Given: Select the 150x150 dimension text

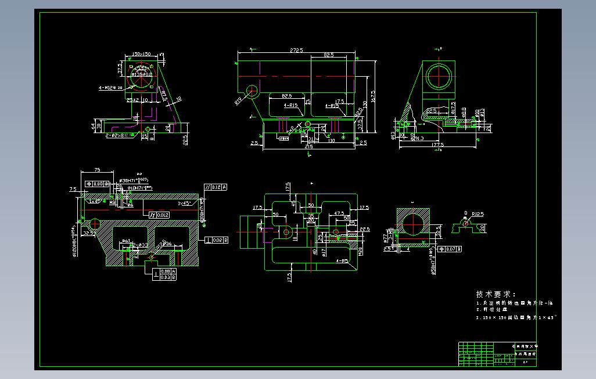Looking at the screenshot, I should (x=142, y=54).
